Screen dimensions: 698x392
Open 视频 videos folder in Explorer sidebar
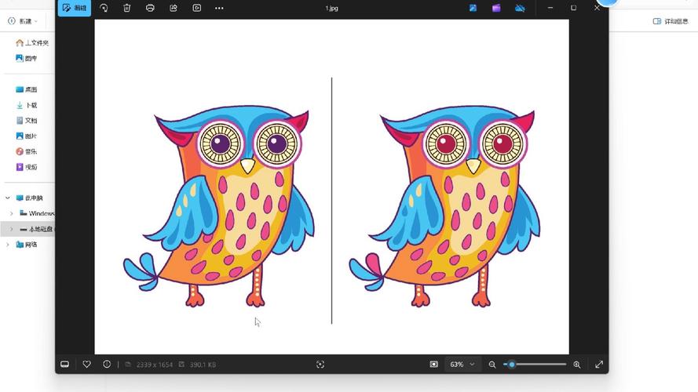click(x=26, y=167)
